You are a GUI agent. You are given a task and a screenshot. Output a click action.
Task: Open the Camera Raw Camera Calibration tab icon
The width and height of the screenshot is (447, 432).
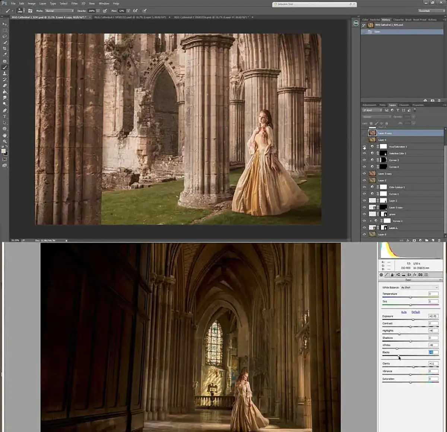click(x=420, y=274)
